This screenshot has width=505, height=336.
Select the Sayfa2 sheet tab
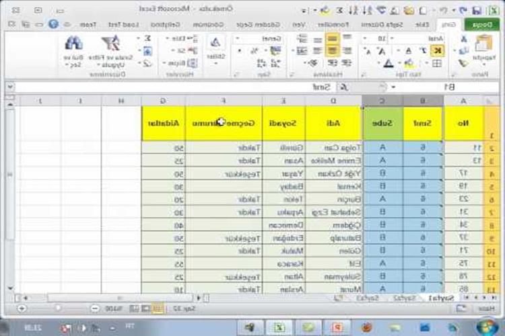(405, 298)
